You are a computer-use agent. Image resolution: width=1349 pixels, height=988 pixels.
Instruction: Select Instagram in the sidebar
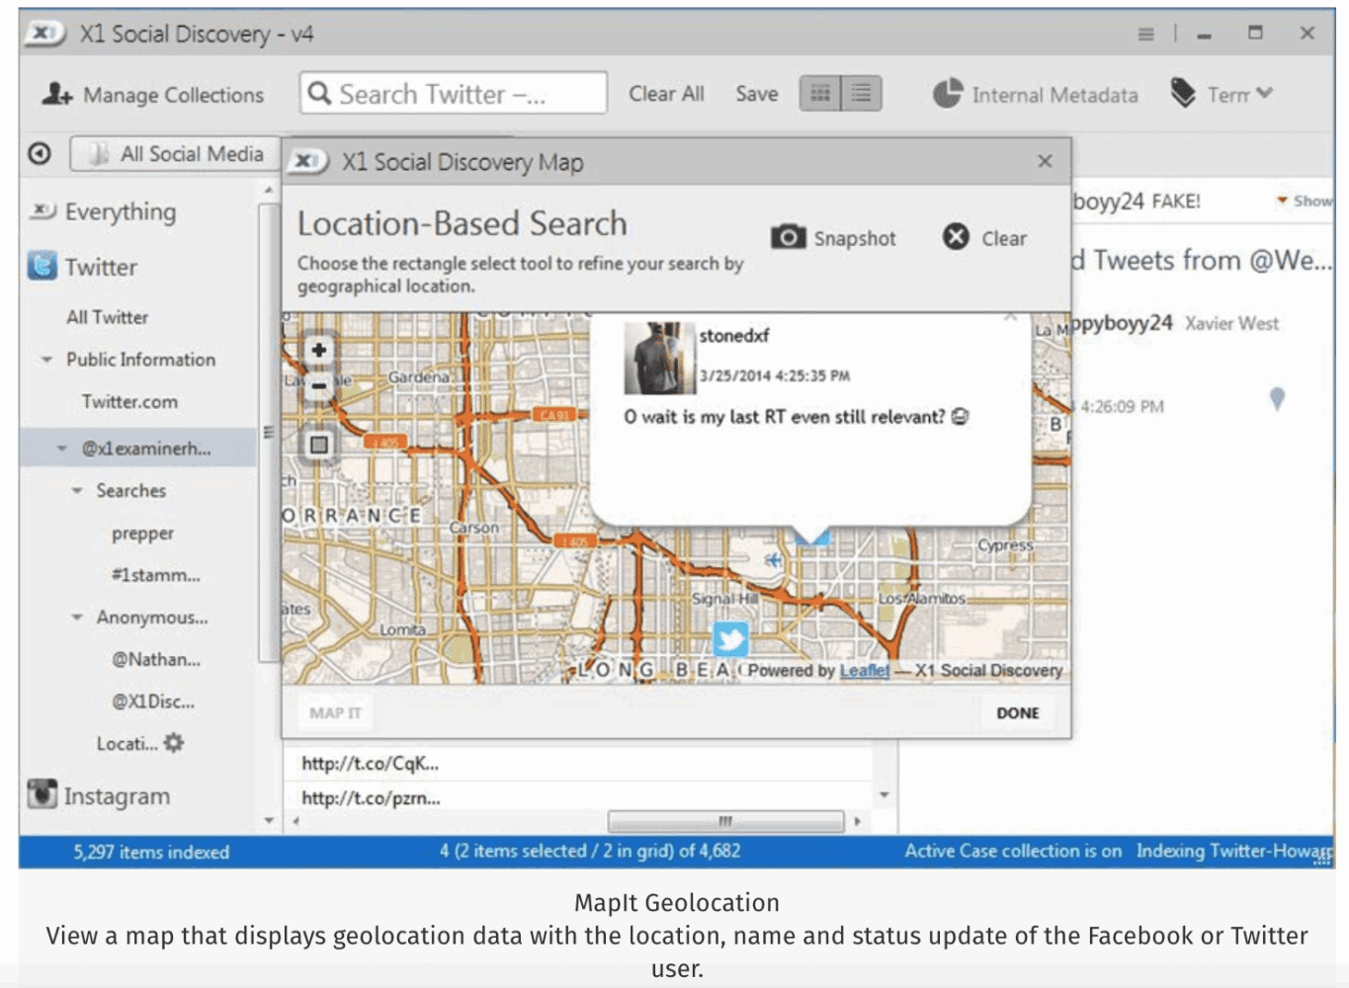click(116, 796)
